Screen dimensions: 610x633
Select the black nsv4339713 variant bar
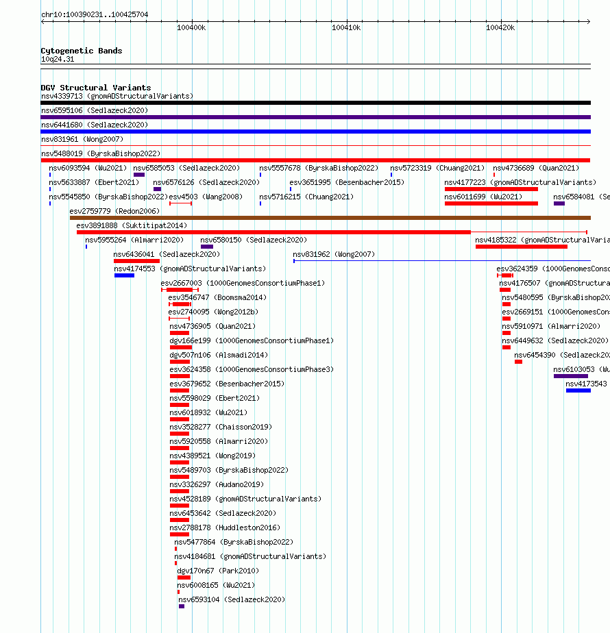click(315, 103)
